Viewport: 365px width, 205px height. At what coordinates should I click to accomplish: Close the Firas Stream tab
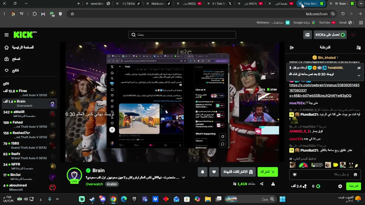pos(300,4)
